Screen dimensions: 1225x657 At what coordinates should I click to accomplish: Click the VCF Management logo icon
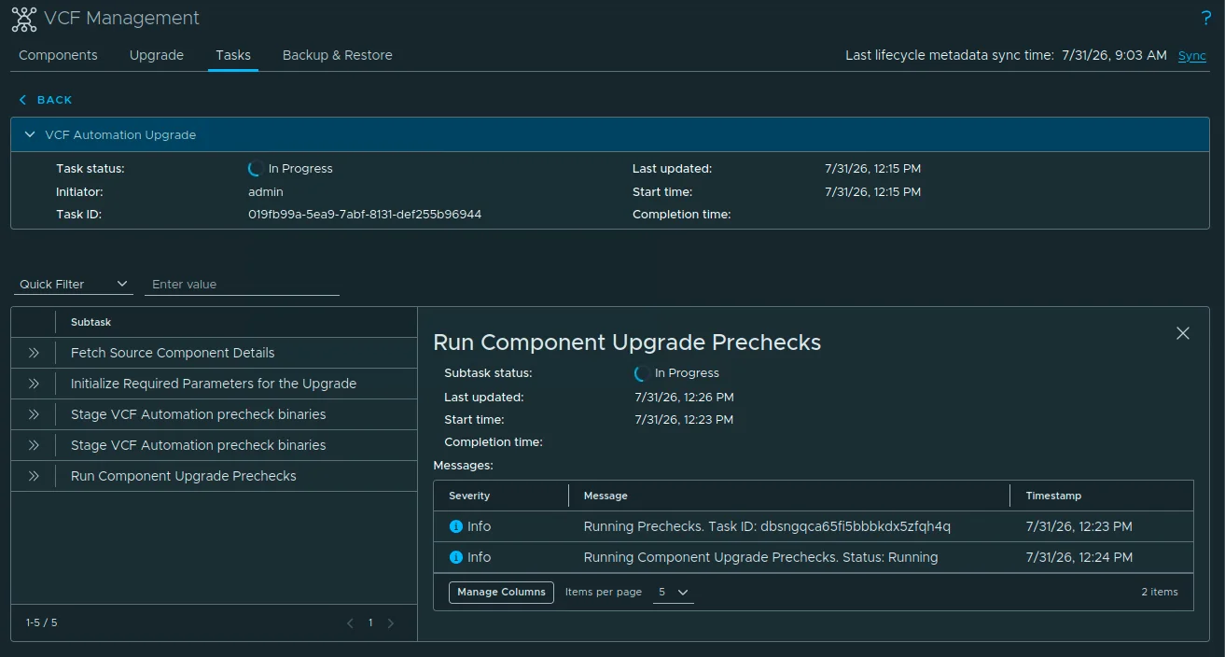pos(24,19)
